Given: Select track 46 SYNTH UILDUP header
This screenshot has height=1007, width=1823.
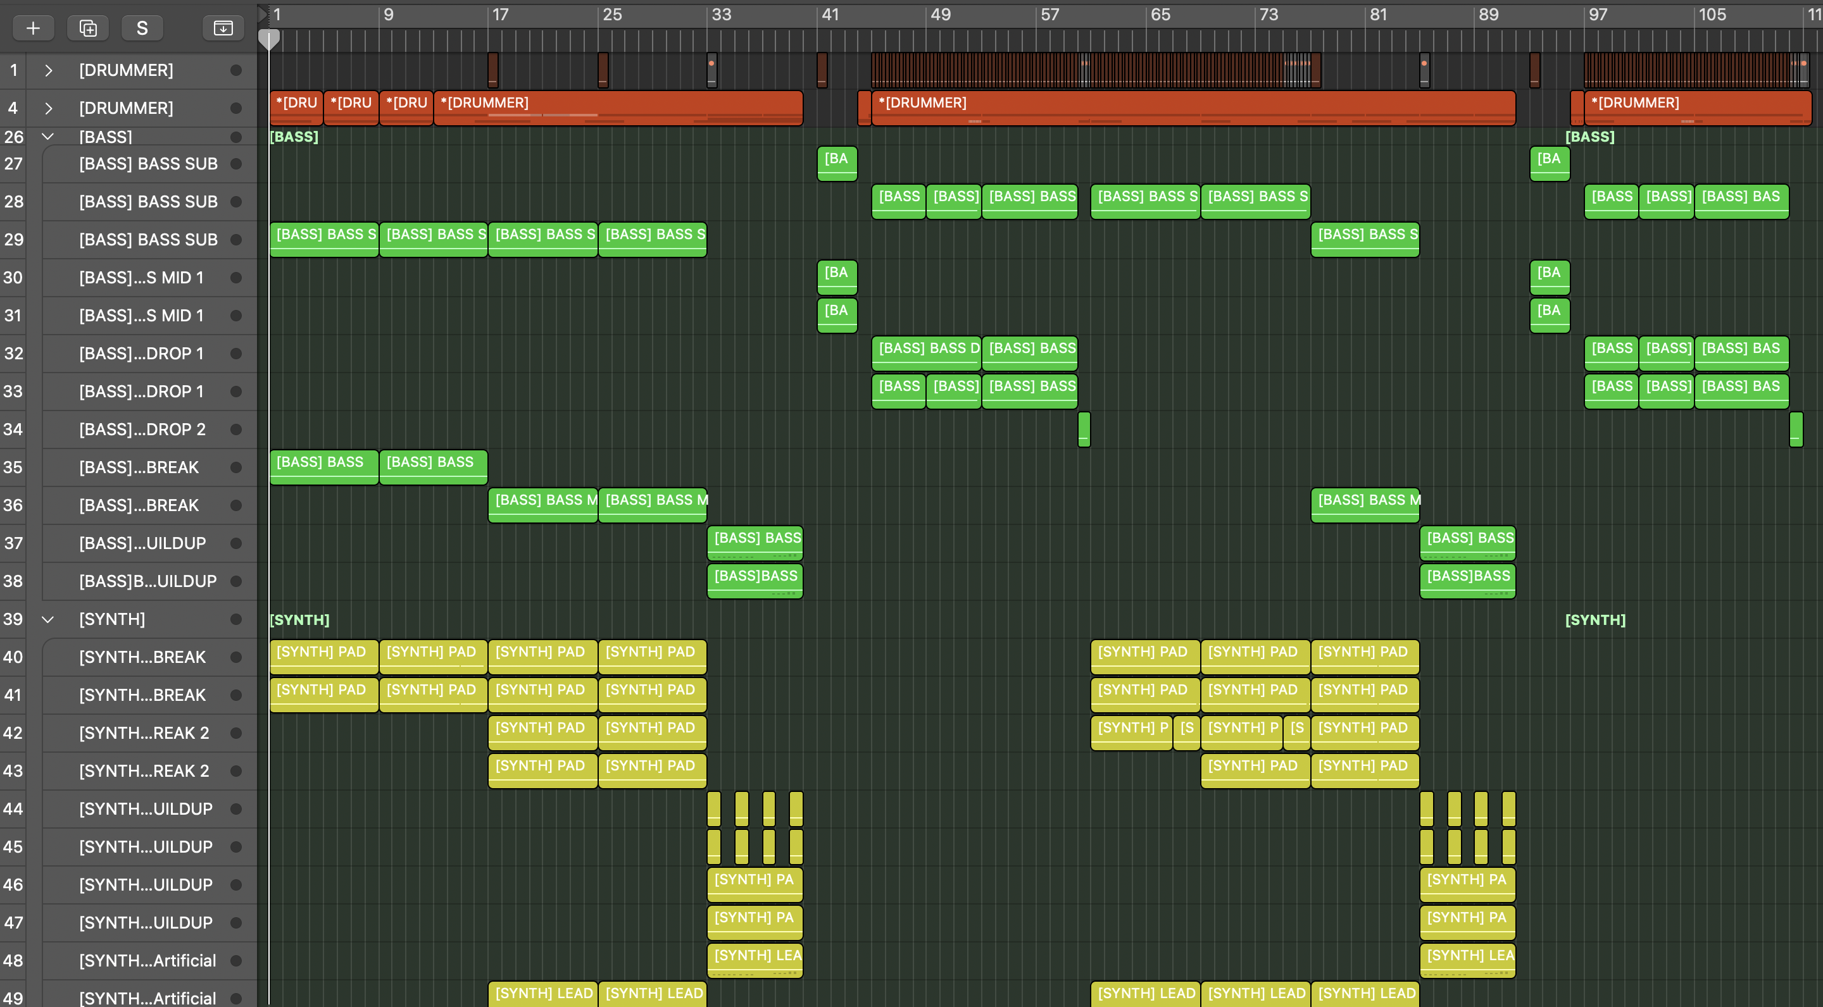Looking at the screenshot, I should click(x=149, y=885).
